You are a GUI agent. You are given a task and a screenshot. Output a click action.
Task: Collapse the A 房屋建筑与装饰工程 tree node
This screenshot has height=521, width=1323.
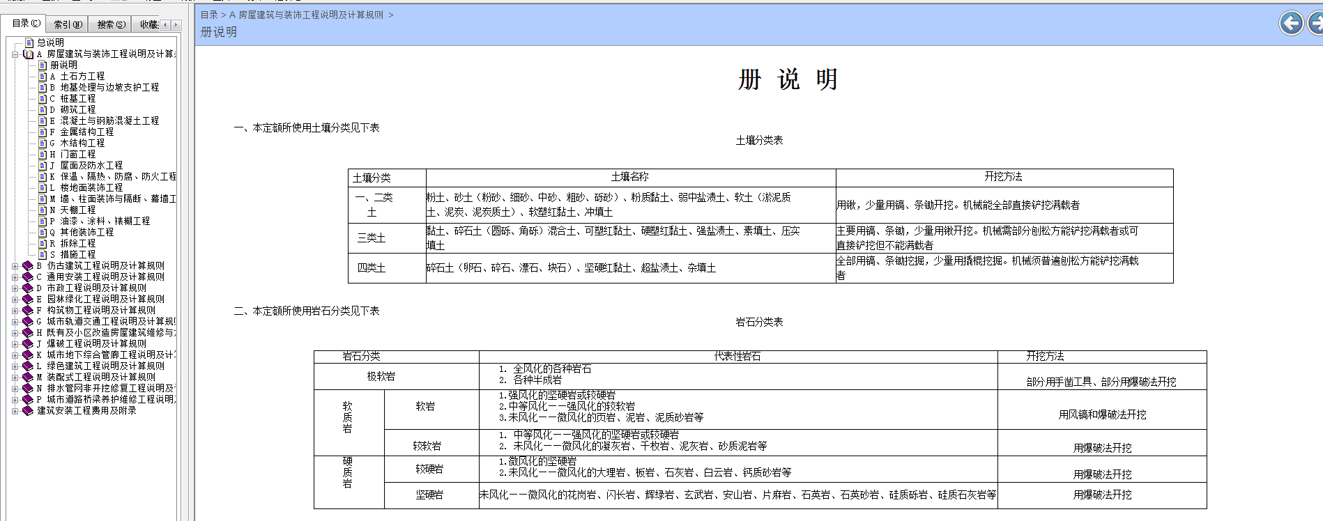15,54
